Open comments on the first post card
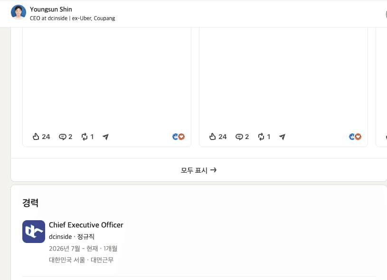The image size is (387, 280). (66, 137)
